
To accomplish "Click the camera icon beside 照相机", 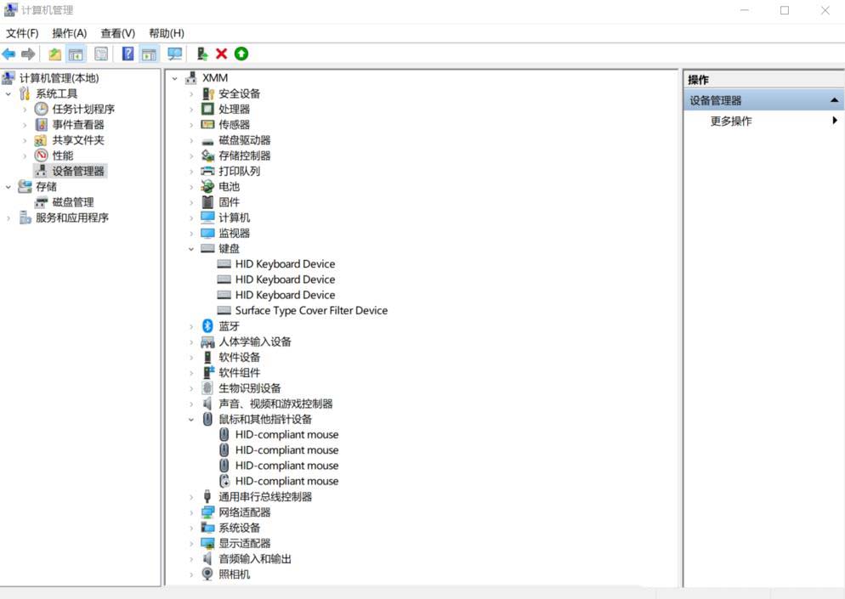I will (x=207, y=574).
